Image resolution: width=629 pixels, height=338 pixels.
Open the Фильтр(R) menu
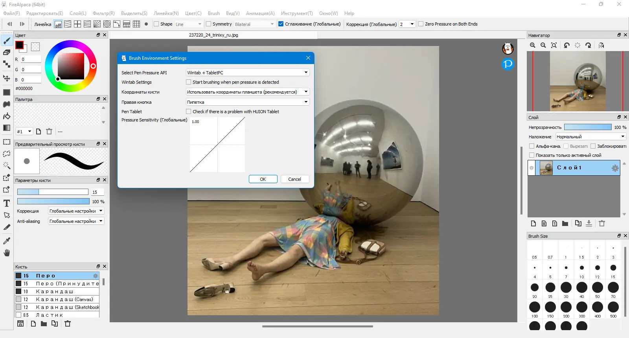[x=104, y=13]
